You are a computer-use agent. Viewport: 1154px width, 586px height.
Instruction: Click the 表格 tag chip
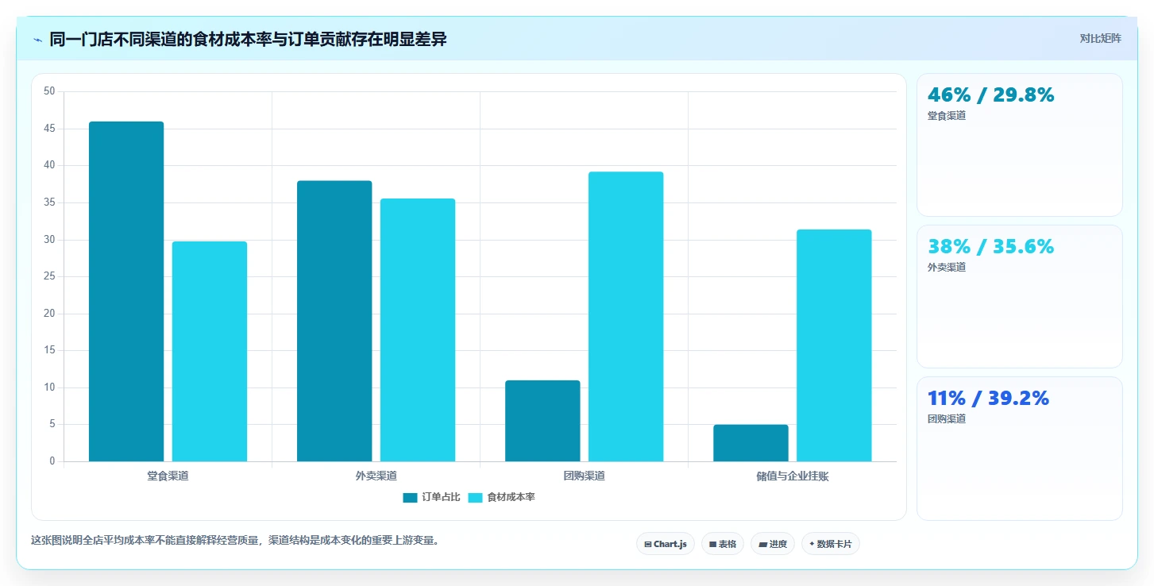(x=723, y=544)
